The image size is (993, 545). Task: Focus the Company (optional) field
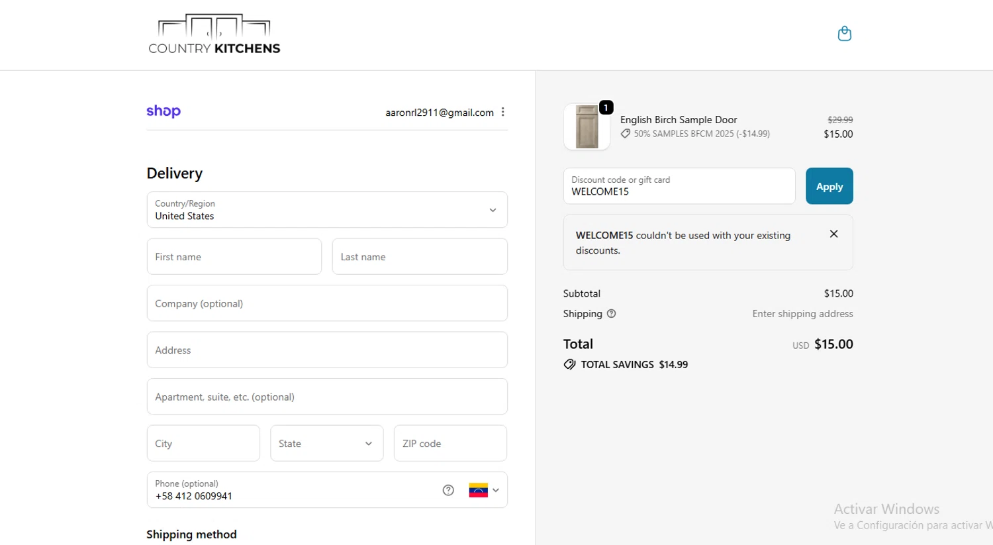[327, 303]
